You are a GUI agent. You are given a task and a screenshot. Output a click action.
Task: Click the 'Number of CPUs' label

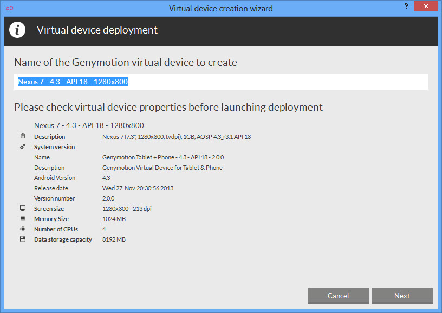click(56, 229)
